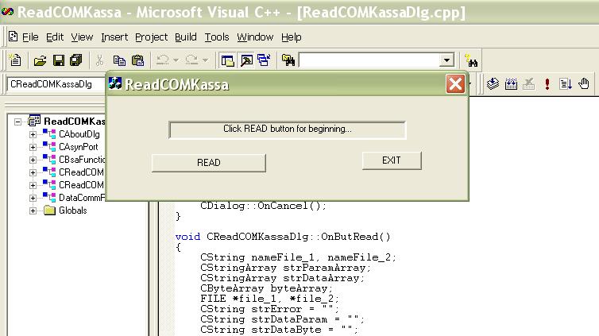This screenshot has width=599, height=336.
Task: Click 'void CReadCOMKassaDlg::OnButRead()' in the code
Action: click(283, 237)
